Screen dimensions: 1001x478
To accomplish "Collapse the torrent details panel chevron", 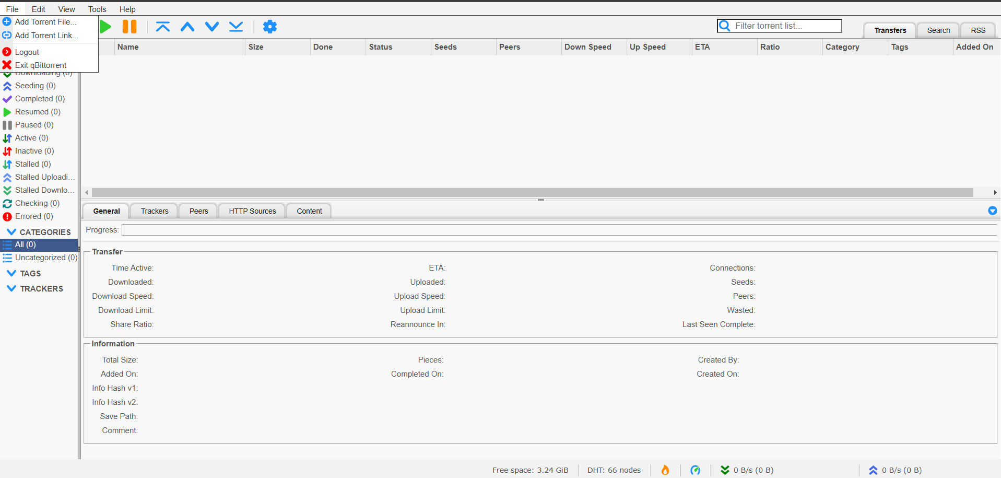I will pyautogui.click(x=992, y=211).
